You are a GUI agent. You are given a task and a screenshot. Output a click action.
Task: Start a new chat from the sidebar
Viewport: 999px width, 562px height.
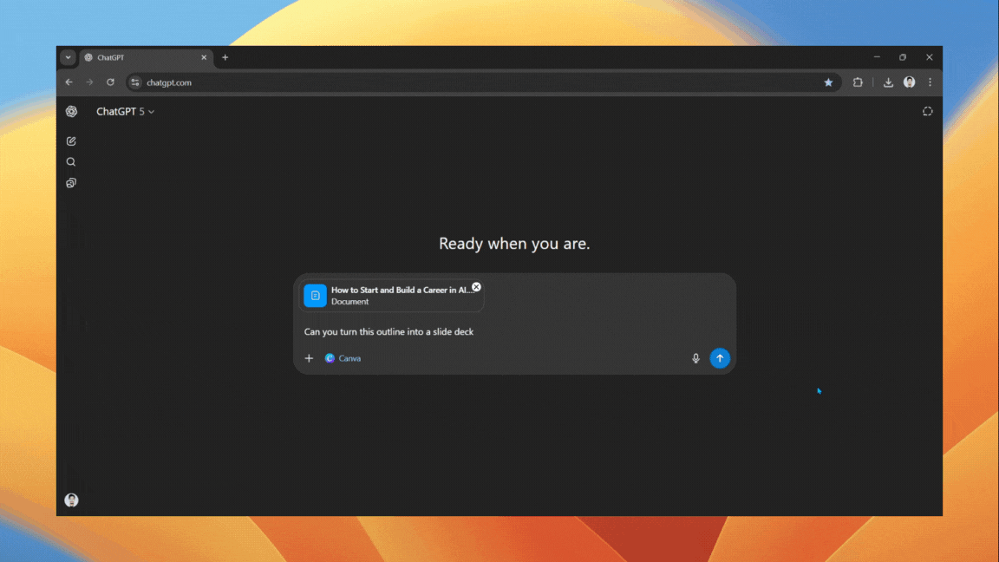[x=70, y=140]
